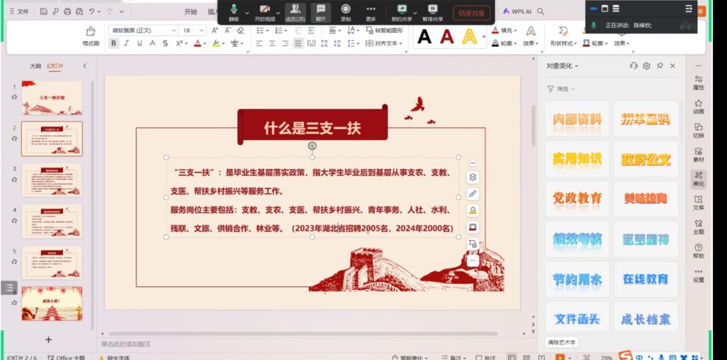
Task: Click the 清除艺术字 button
Action: 562,342
